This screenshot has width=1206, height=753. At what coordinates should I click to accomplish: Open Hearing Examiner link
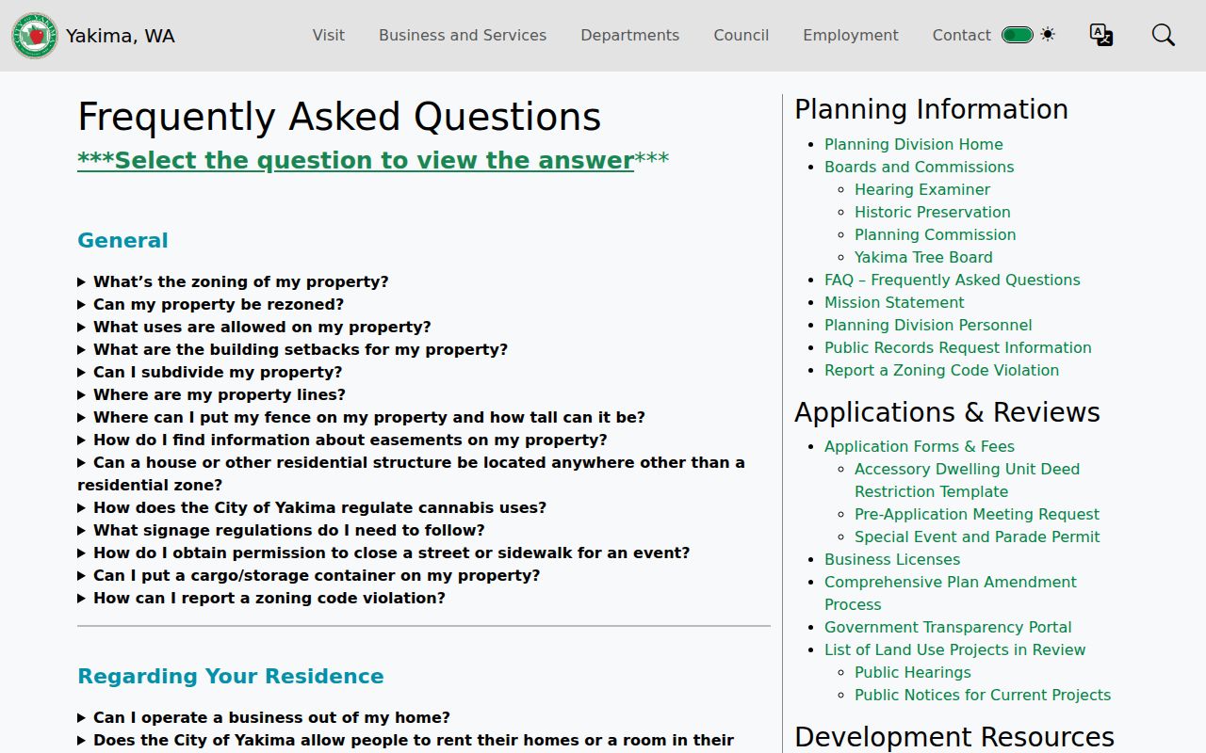(922, 189)
